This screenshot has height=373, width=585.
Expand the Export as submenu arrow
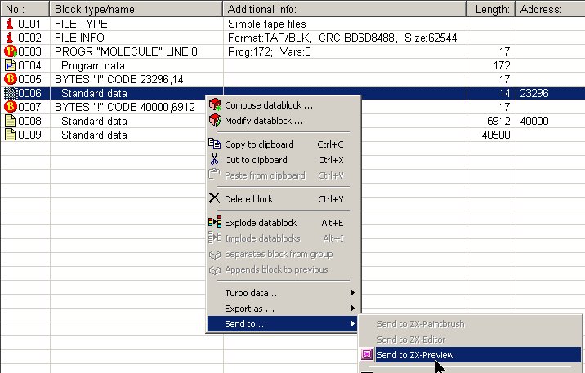point(353,309)
